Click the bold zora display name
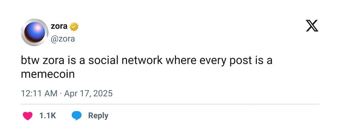This screenshot has height=139, width=340. point(59,27)
